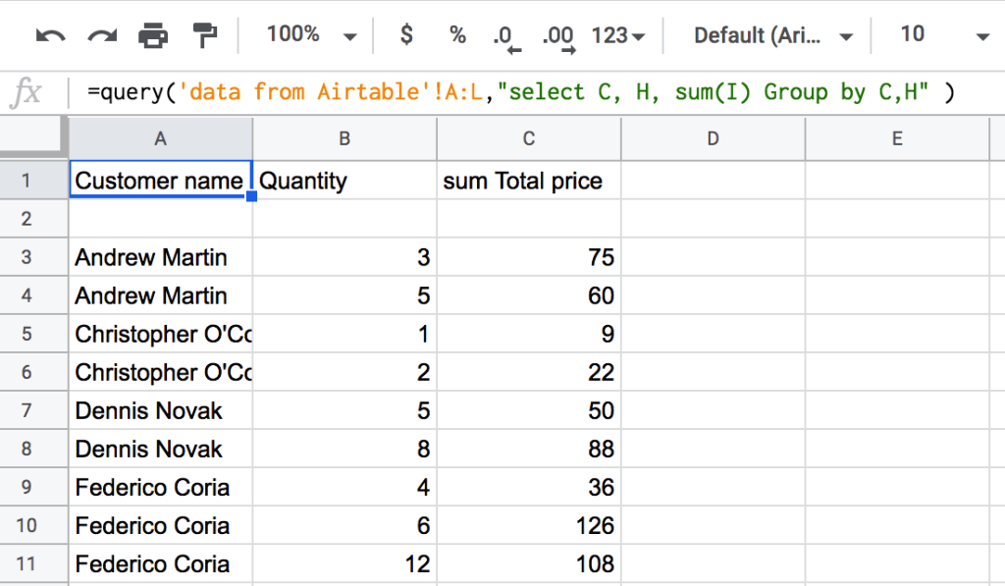Select cell containing 126

(x=529, y=526)
